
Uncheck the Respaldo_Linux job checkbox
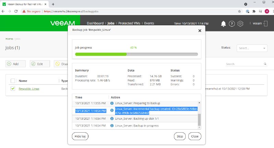[13, 89]
